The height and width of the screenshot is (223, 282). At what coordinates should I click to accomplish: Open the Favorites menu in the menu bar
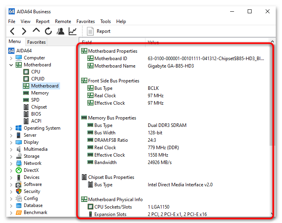click(85, 21)
